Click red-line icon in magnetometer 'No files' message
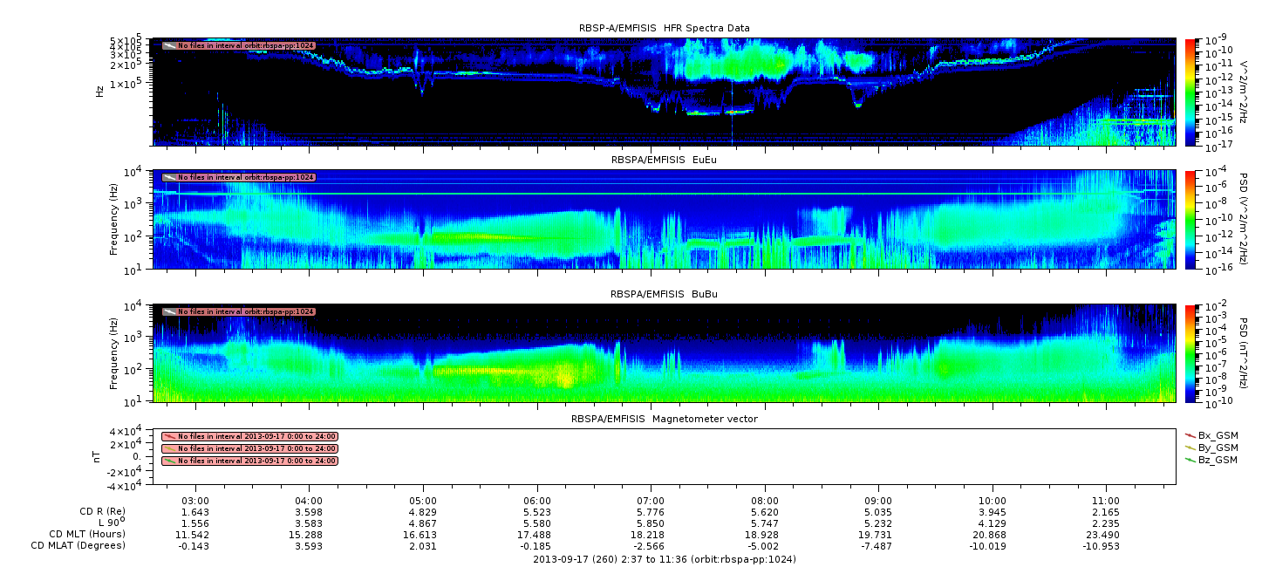Screen dimensions: 1262x574 click(170, 436)
